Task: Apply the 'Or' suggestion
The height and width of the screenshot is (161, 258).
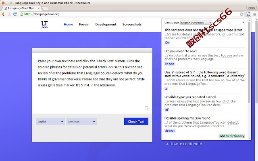Action: pyautogui.click(x=167, y=43)
